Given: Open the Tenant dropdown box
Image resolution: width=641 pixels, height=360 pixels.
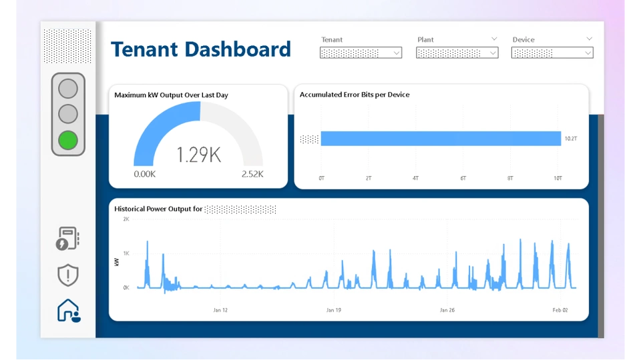Looking at the screenshot, I should 361,53.
